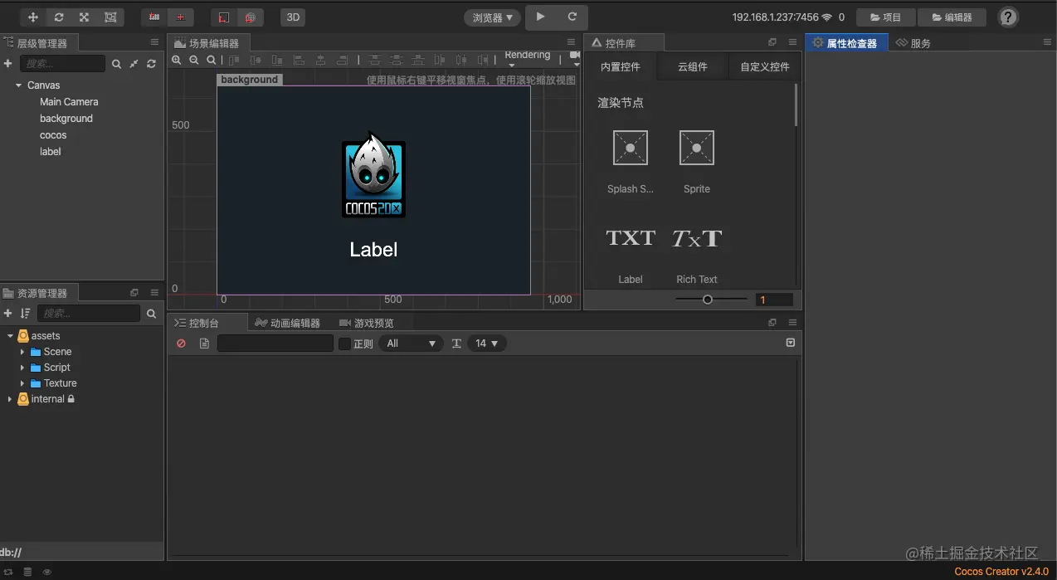Open the help question mark
Image resolution: width=1057 pixels, height=580 pixels.
tap(1008, 17)
